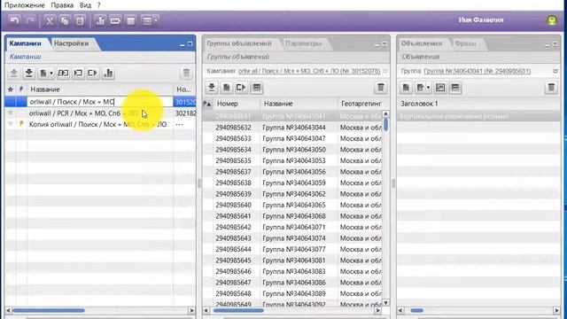Click the campaign link orliwall / Поиск in Ad Groups
This screenshot has height=319, width=567.
click(x=309, y=71)
